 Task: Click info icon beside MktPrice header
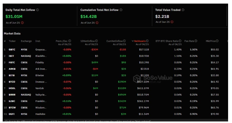coord(217,41)
